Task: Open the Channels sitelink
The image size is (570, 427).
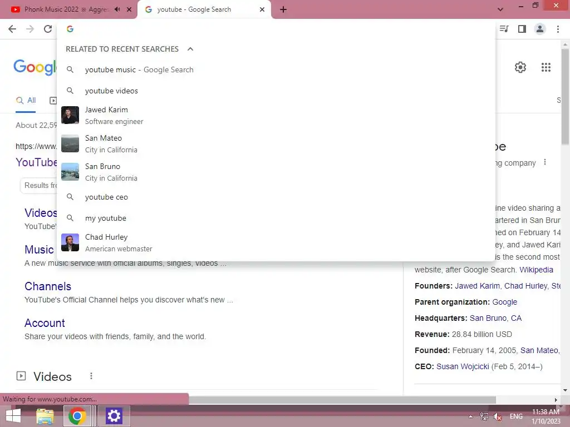Action: 48,286
